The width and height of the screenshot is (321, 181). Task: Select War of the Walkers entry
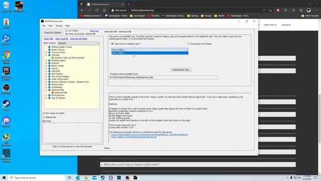[60, 76]
